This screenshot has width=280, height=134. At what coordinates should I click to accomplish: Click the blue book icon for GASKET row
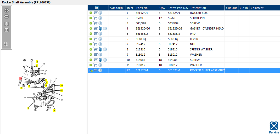point(100,28)
